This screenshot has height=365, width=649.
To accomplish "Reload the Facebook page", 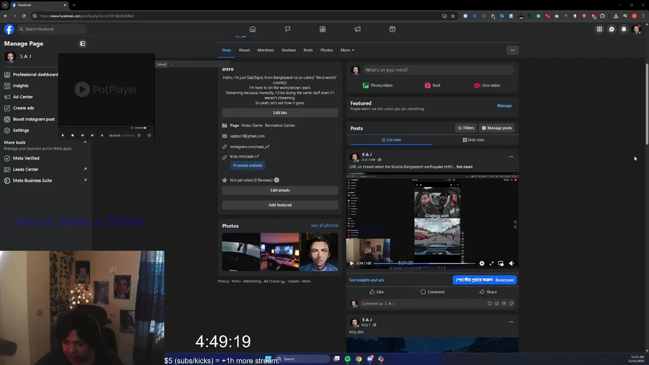I will (23, 16).
